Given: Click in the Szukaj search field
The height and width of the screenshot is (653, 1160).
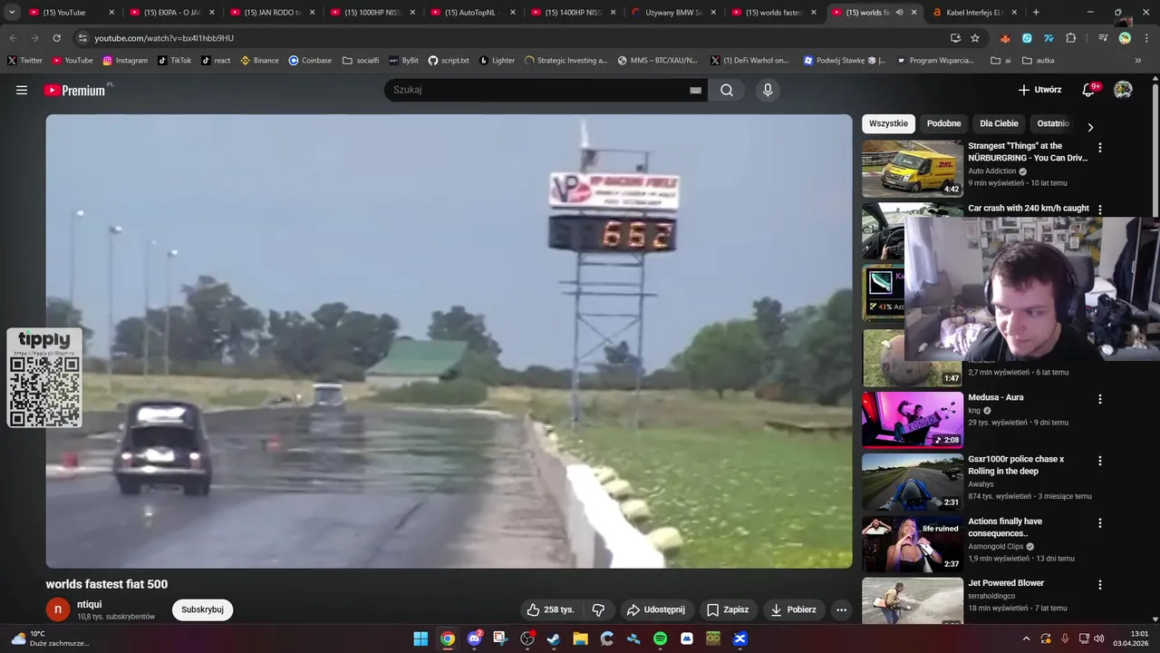Looking at the screenshot, I should (540, 90).
